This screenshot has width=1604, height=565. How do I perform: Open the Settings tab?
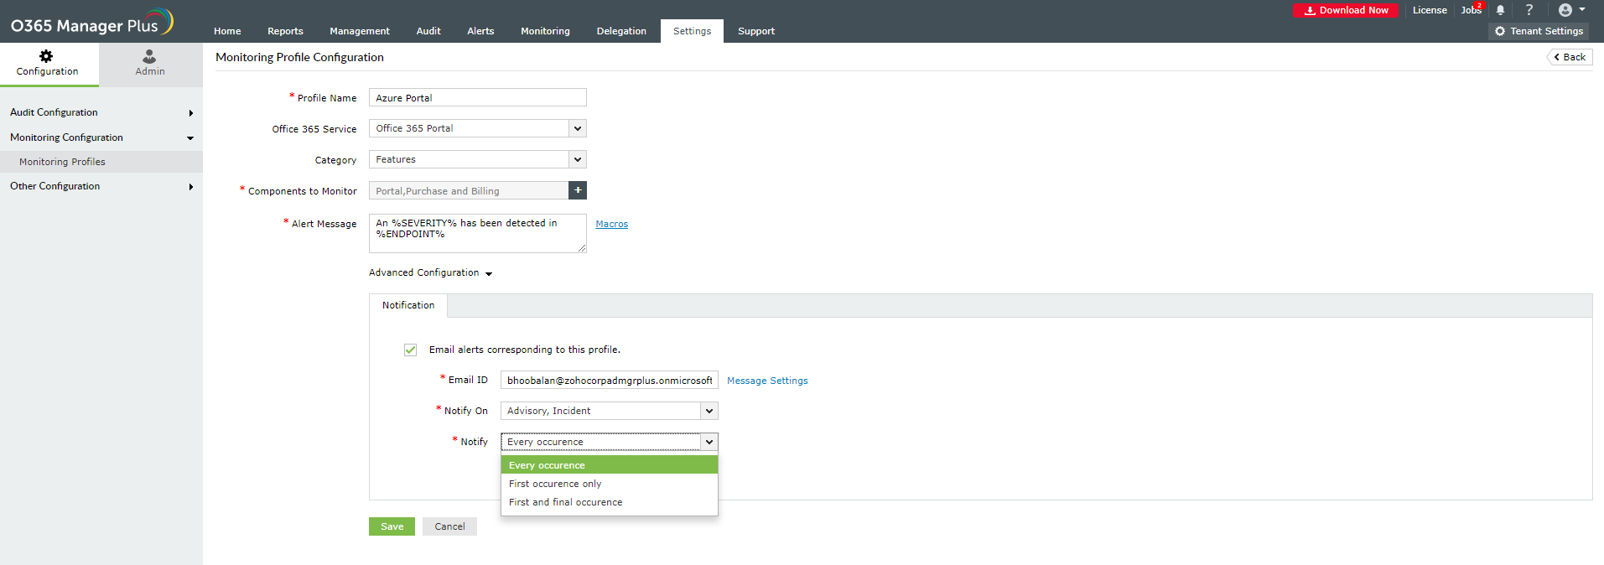click(x=692, y=31)
